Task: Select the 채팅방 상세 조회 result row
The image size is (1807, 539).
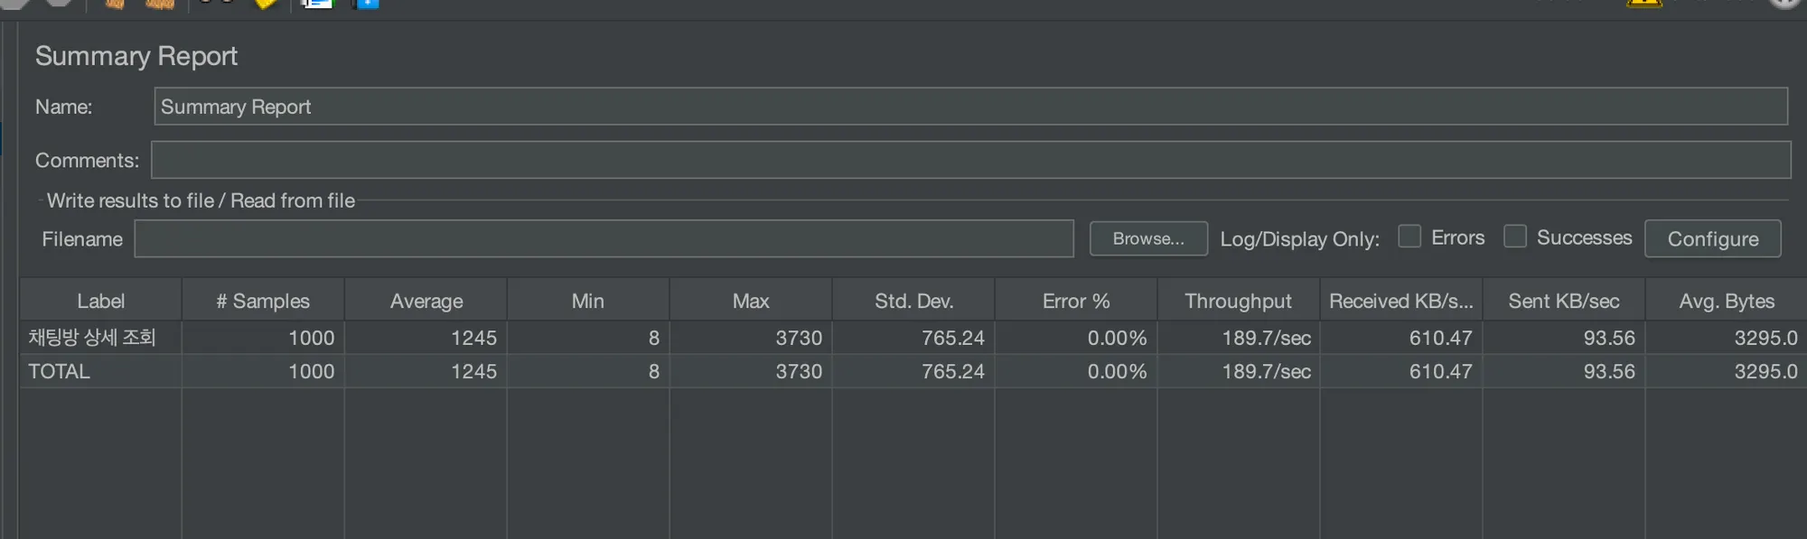Action: (x=92, y=338)
